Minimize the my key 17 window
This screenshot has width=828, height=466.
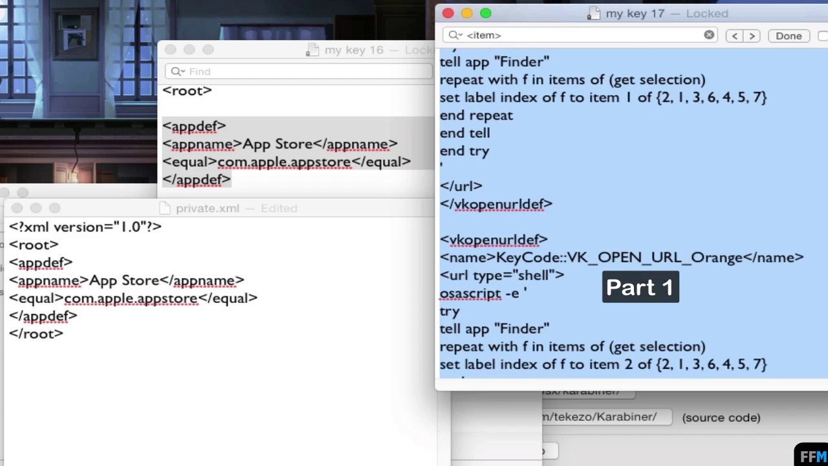pyautogui.click(x=467, y=13)
